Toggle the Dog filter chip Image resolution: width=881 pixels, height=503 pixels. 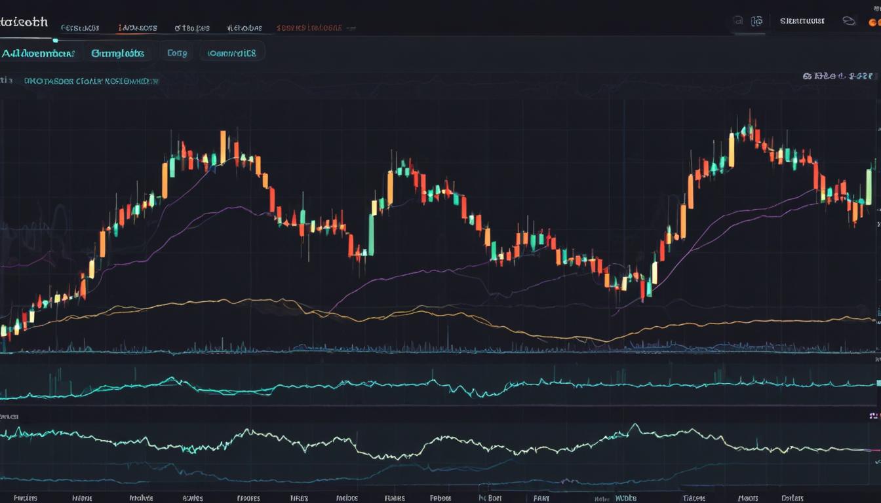click(177, 52)
